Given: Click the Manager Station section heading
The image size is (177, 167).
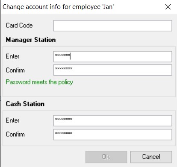Looking at the screenshot, I should (x=31, y=40).
